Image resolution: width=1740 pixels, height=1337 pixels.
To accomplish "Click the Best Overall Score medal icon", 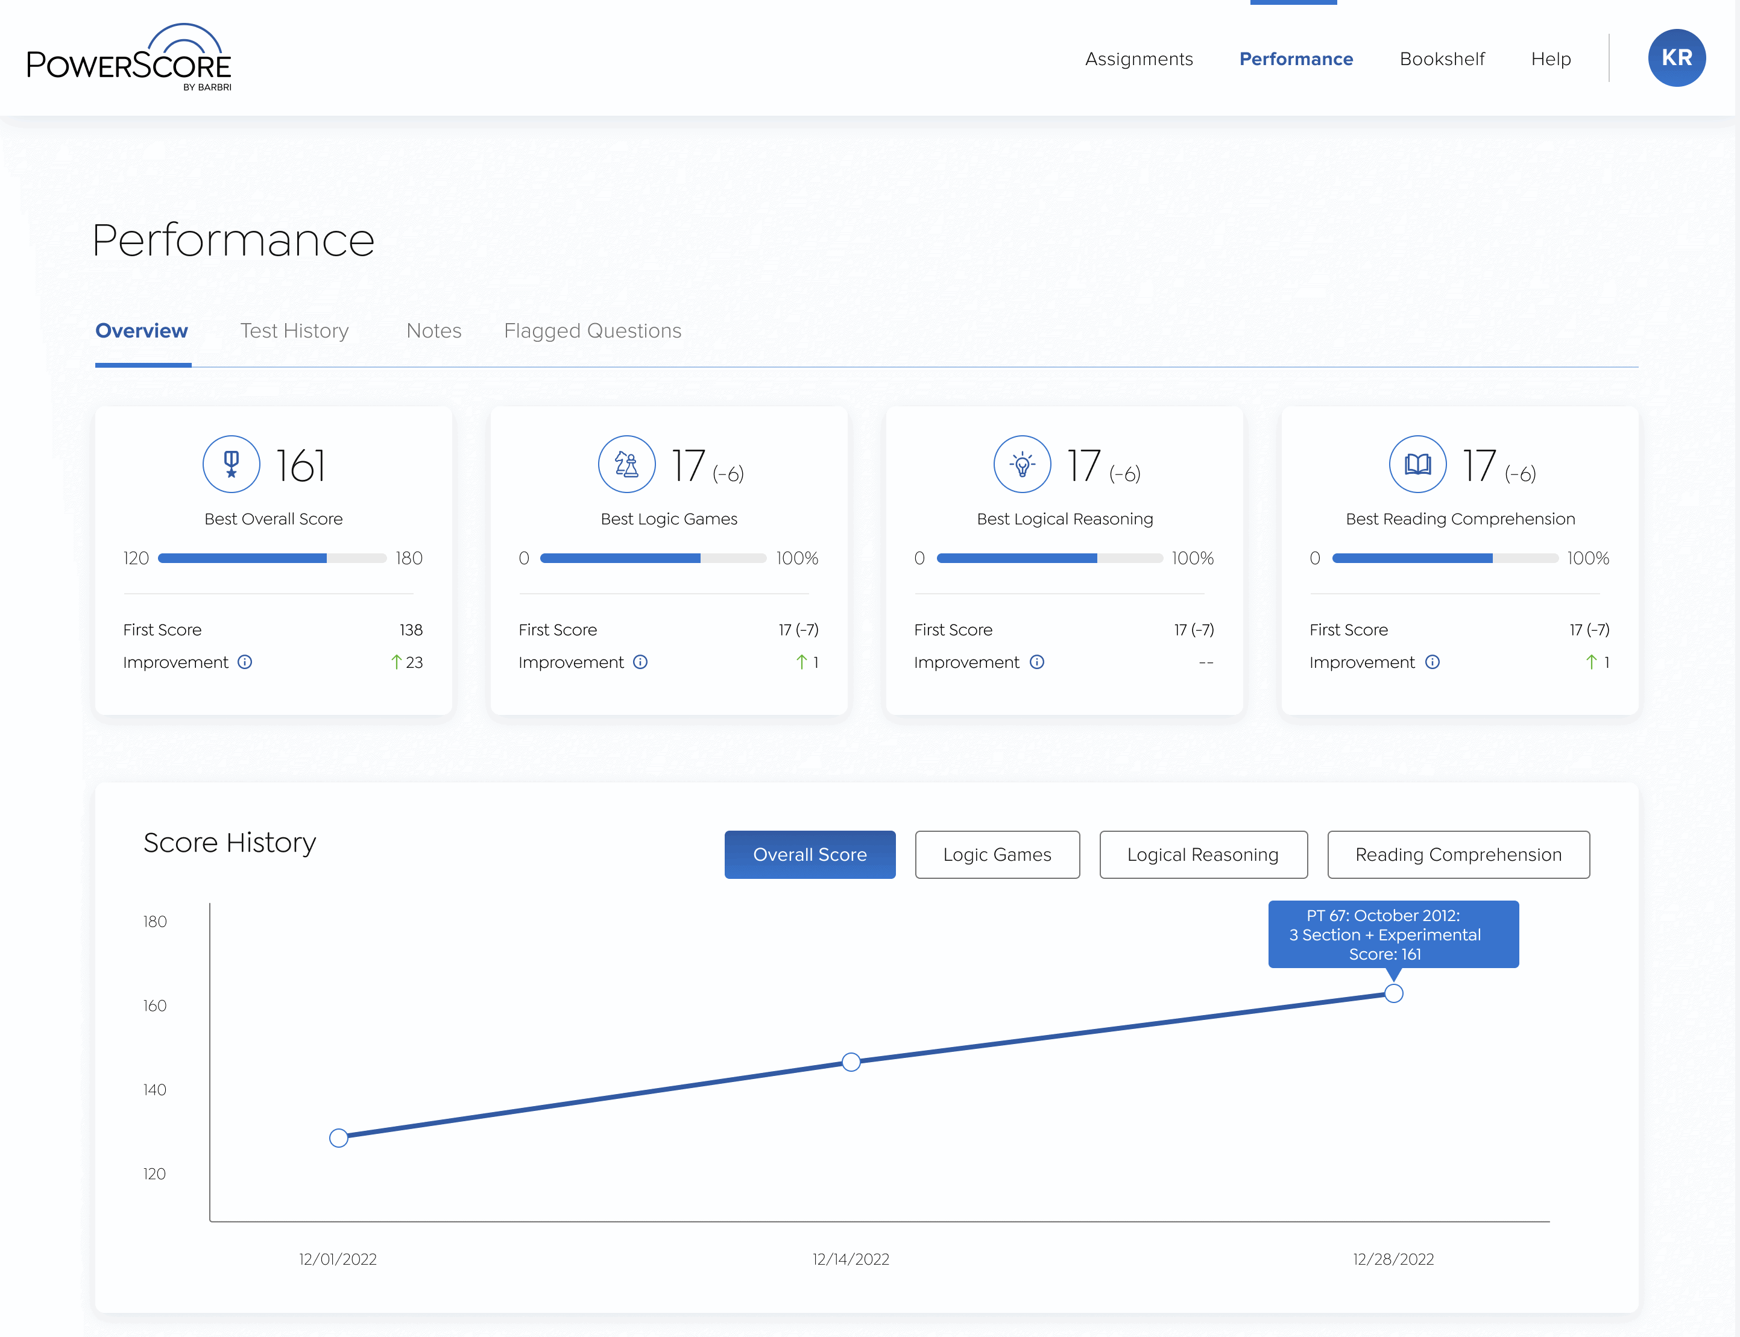I will point(231,464).
